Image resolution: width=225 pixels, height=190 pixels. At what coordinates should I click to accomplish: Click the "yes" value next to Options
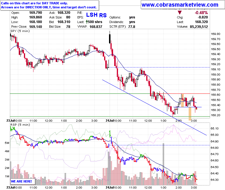point(132,17)
